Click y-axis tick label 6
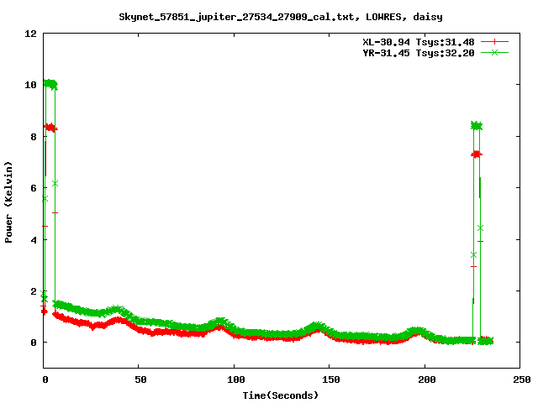 (x=34, y=188)
